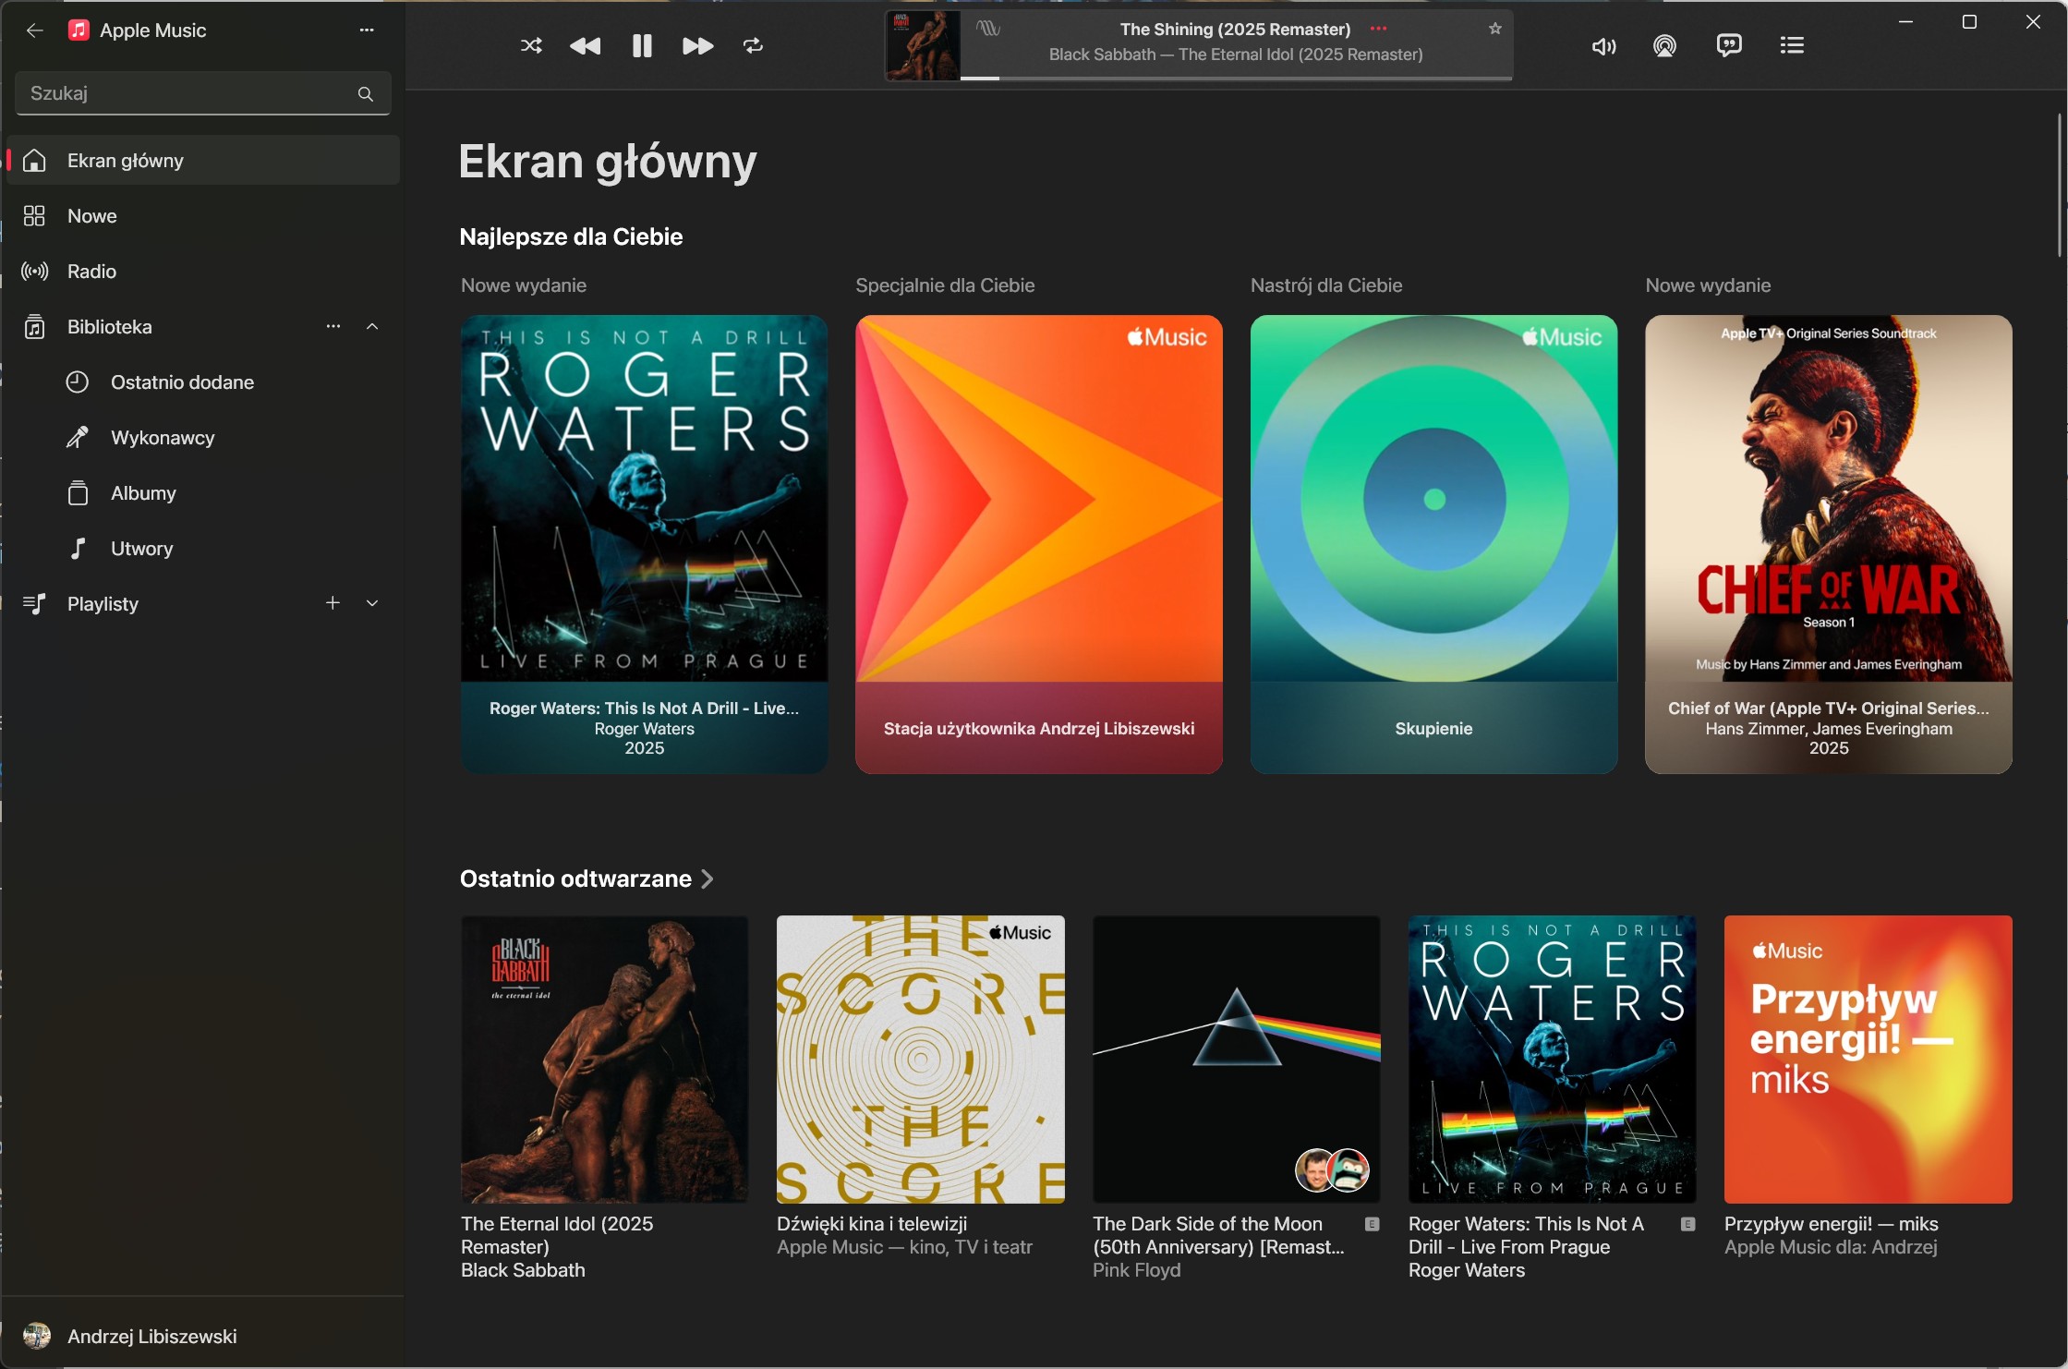Open the Radio section
The image size is (2068, 1369).
(91, 271)
